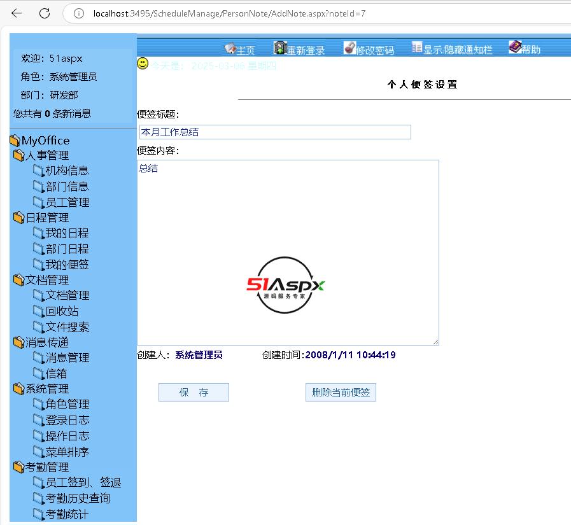
Task: Click the page icon next to 回收站
Action: coord(39,311)
